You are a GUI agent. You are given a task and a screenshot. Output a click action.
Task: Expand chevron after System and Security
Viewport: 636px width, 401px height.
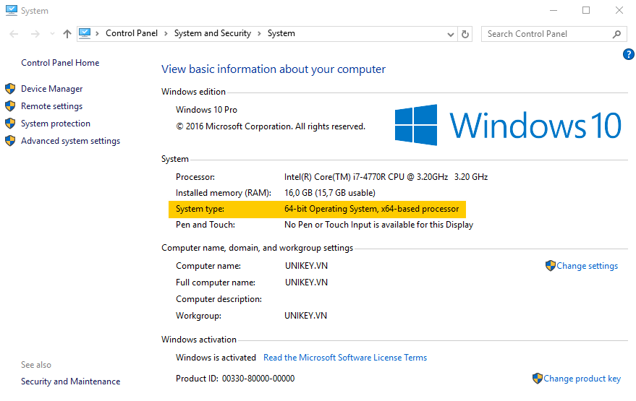[259, 34]
